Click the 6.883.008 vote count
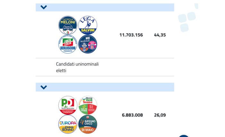This screenshot has height=137, width=225. (132, 115)
